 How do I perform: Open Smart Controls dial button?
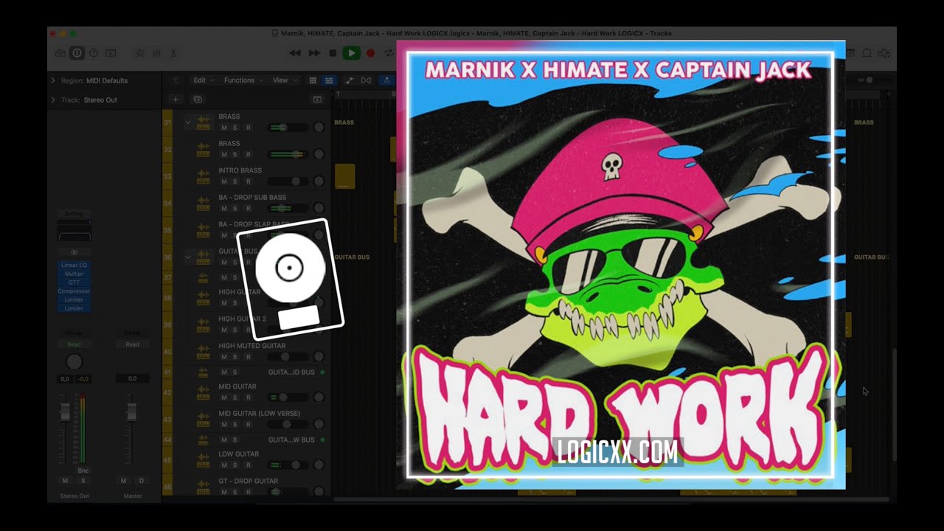[x=140, y=53]
